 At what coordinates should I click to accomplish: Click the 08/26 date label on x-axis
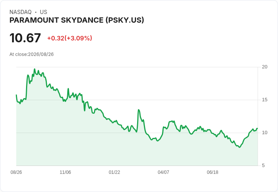click(16, 172)
